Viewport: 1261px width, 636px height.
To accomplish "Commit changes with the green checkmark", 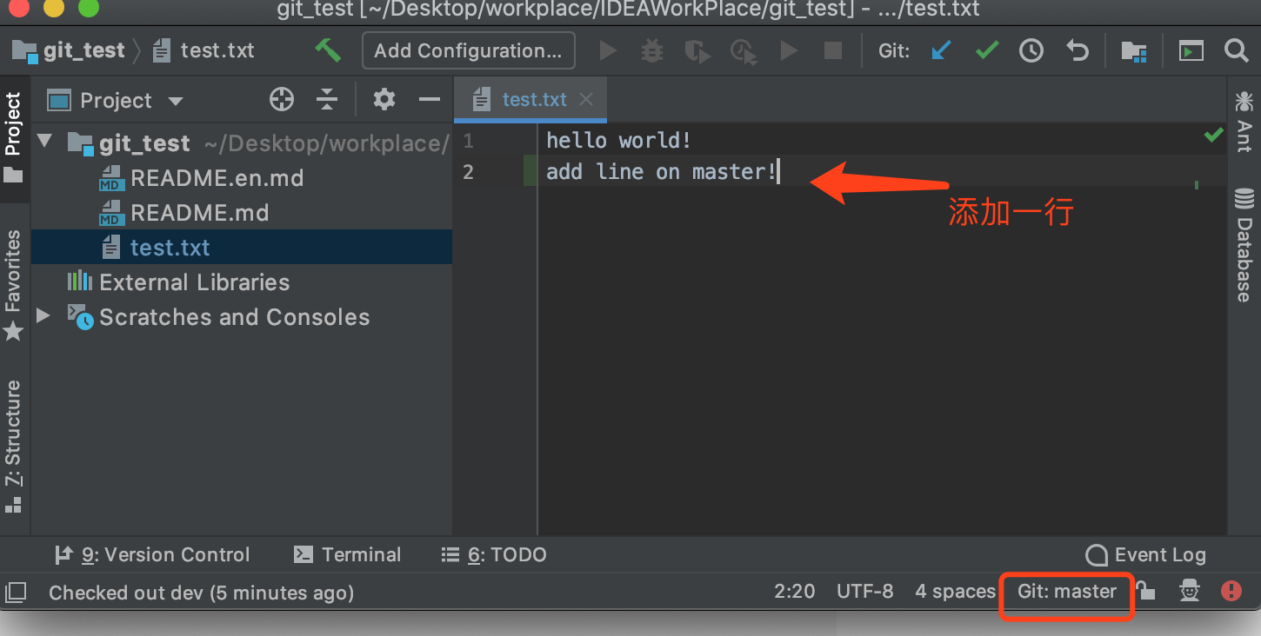I will (987, 50).
